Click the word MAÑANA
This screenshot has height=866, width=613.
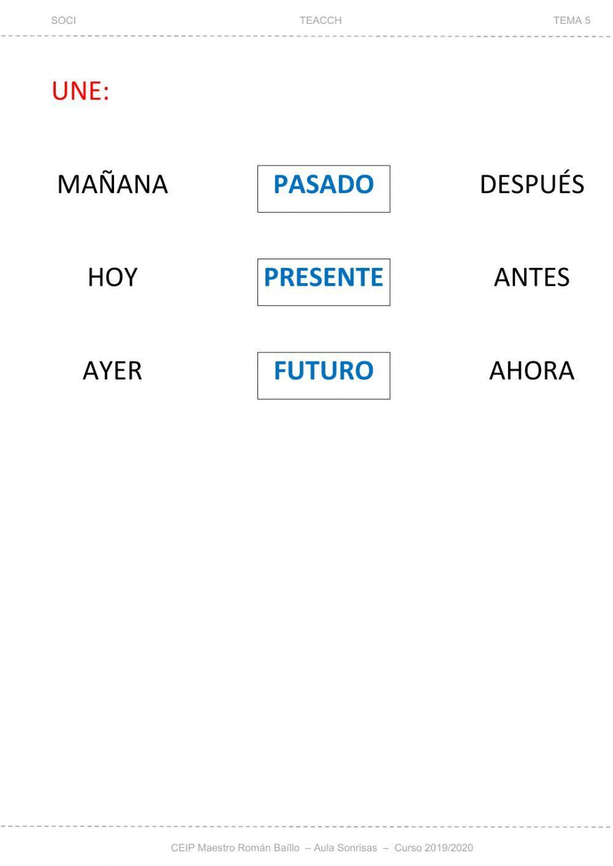[x=112, y=184]
